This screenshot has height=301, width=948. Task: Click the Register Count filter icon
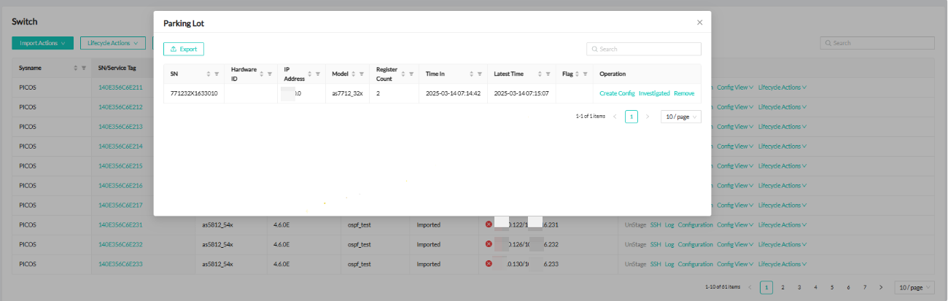pos(411,74)
